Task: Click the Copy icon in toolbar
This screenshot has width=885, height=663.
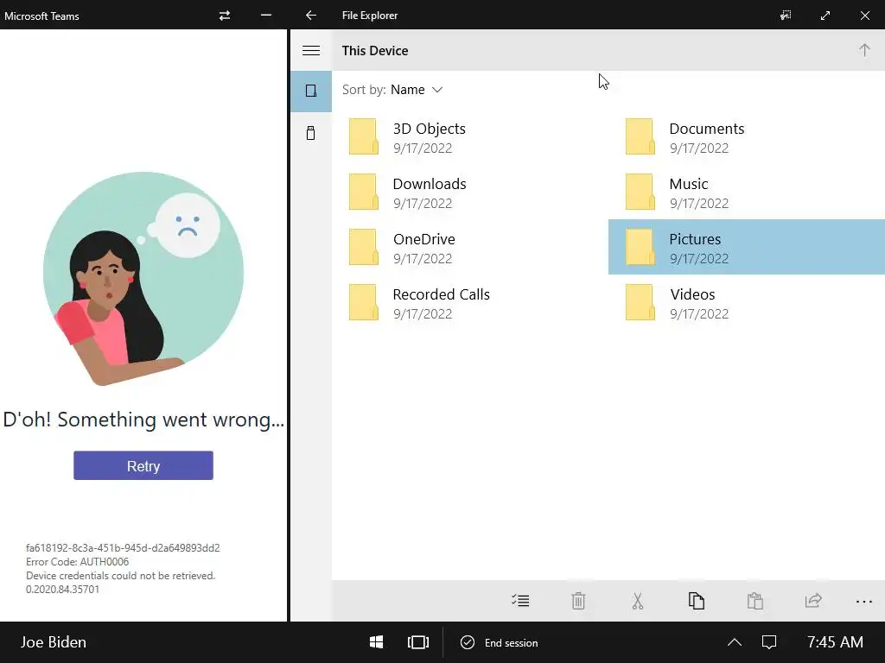Action: pyautogui.click(x=697, y=601)
